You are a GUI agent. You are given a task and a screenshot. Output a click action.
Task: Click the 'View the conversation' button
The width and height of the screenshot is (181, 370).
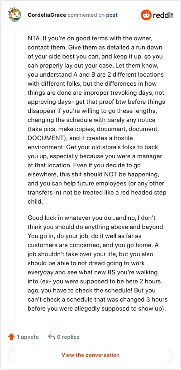coord(90,355)
